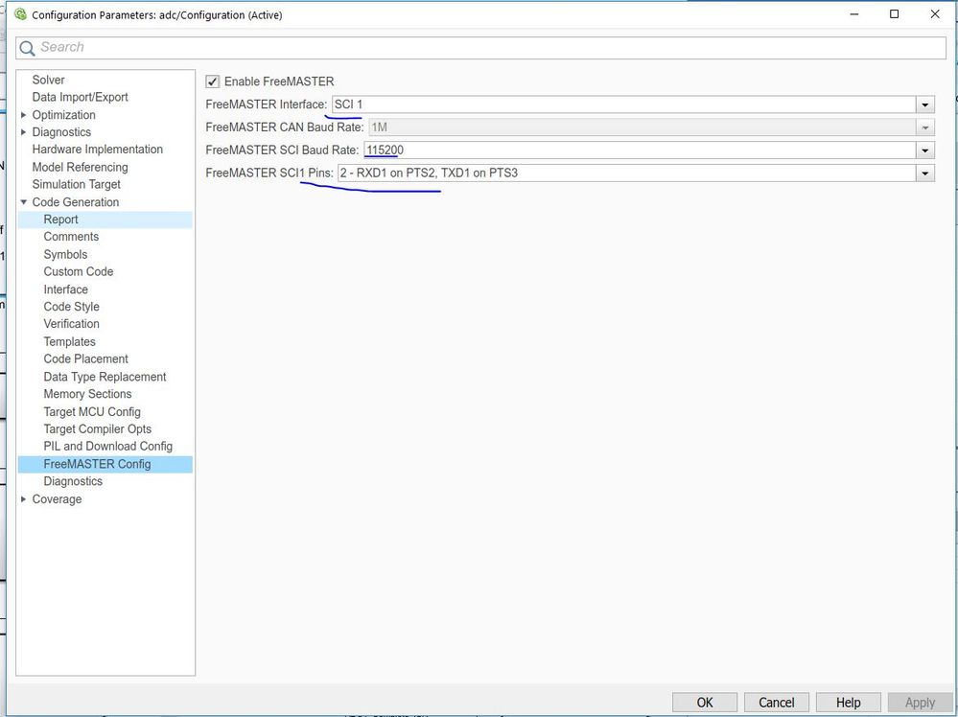Select Data Import/Export pane
Viewport: 958px width, 717px height.
pos(80,97)
